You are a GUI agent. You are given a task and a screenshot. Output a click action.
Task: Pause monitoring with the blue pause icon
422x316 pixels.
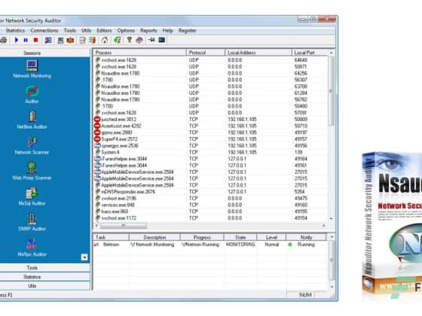point(26,40)
